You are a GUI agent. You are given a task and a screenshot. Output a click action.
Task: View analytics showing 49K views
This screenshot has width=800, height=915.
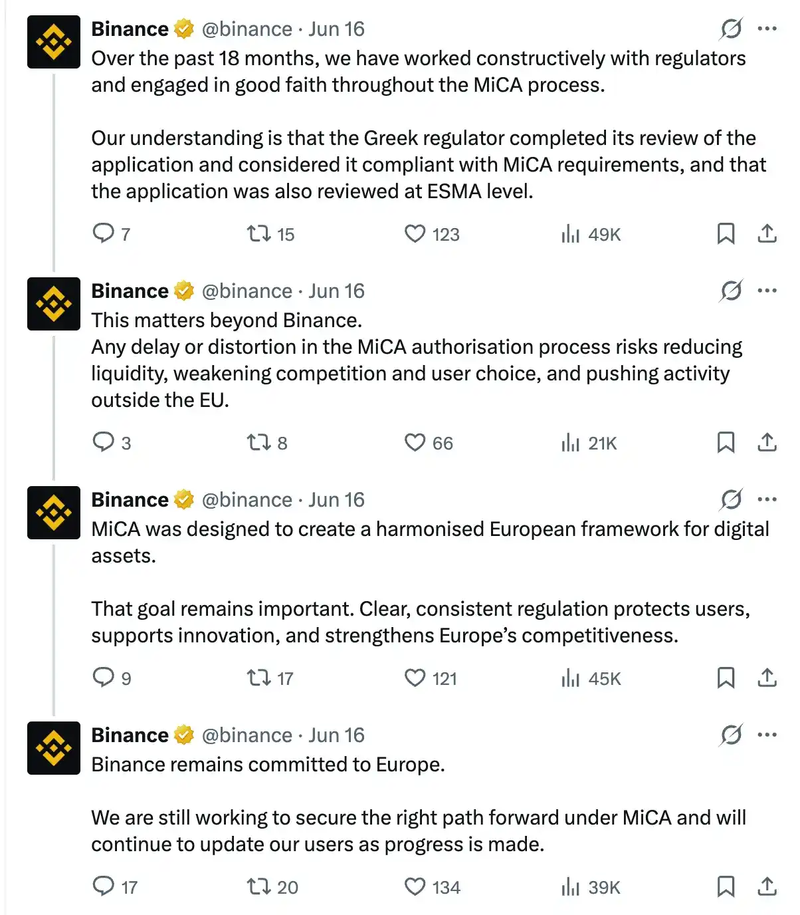click(590, 234)
